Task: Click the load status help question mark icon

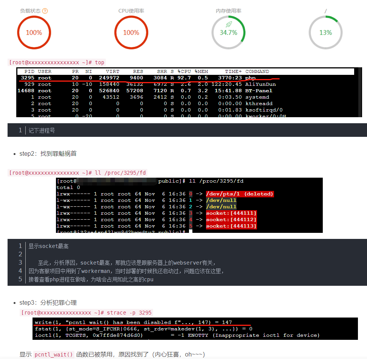Action: (x=45, y=11)
